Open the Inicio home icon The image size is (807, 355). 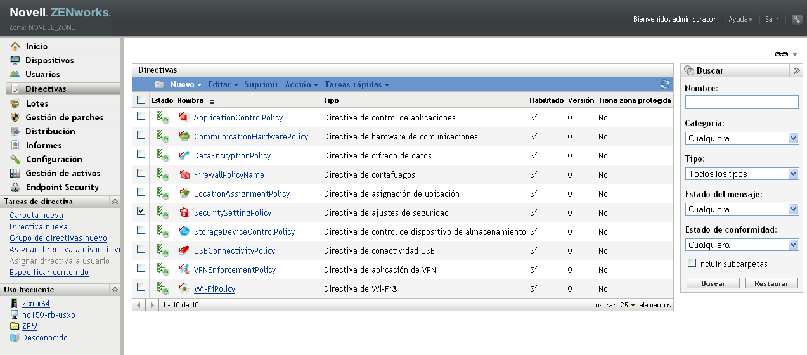15,46
